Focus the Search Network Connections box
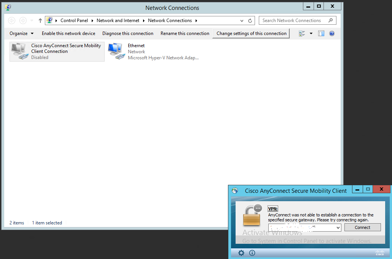Viewport: 392px width, 259px height. point(298,21)
